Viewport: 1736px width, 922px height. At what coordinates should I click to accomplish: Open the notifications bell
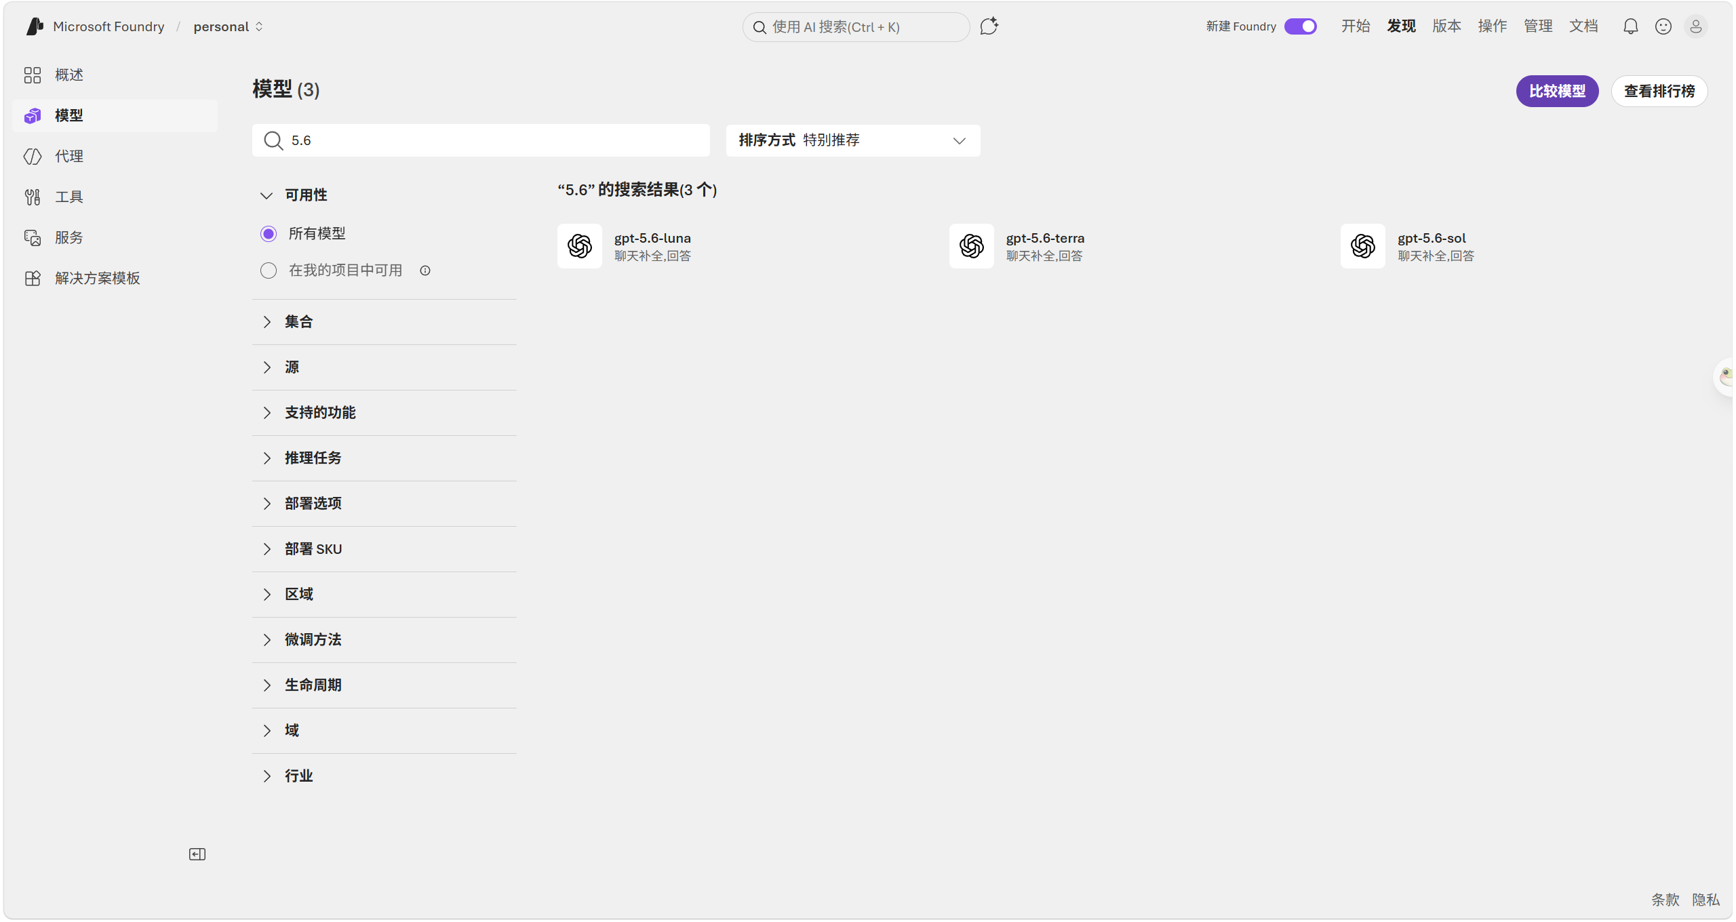pyautogui.click(x=1631, y=26)
